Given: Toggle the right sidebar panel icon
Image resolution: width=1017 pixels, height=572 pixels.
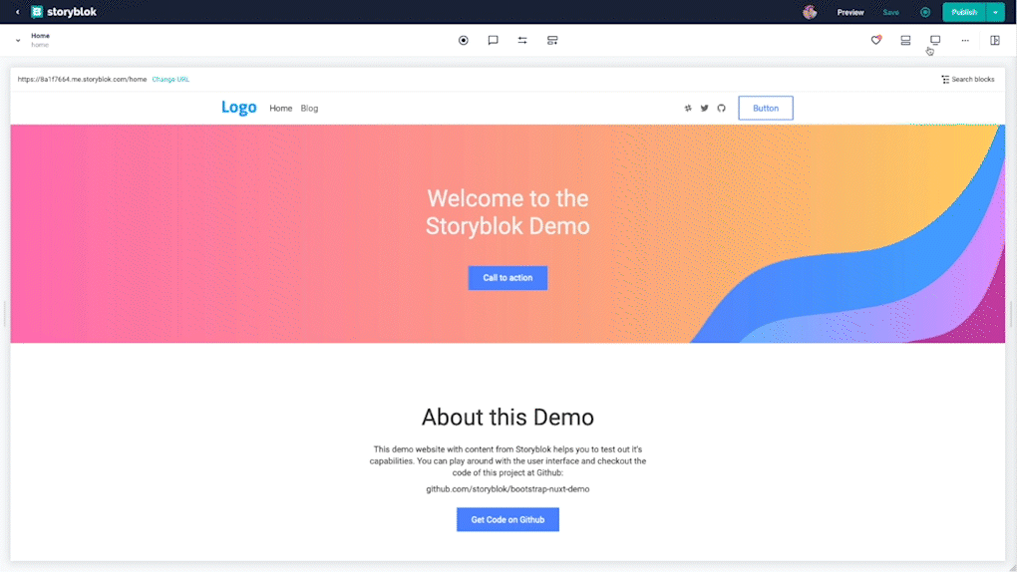Looking at the screenshot, I should (995, 40).
